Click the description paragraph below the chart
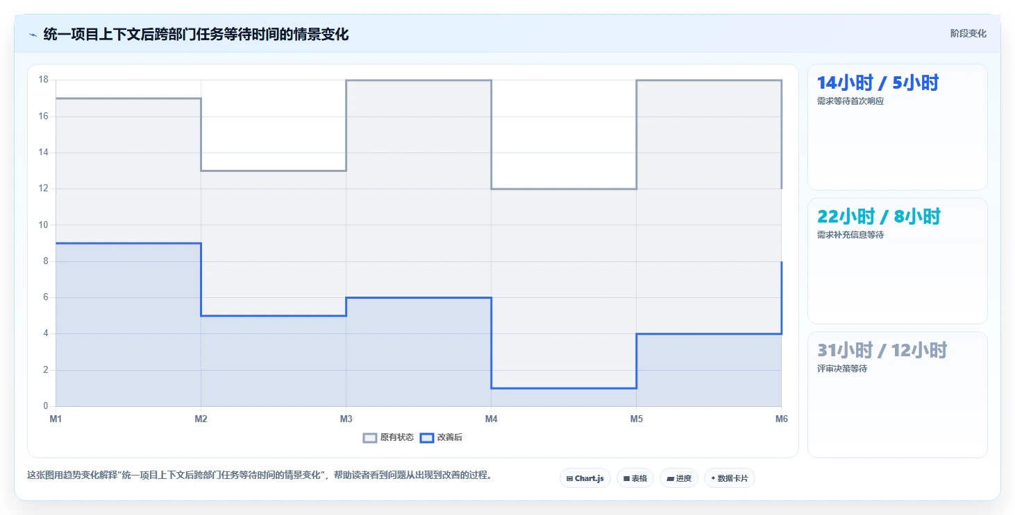 pyautogui.click(x=259, y=475)
